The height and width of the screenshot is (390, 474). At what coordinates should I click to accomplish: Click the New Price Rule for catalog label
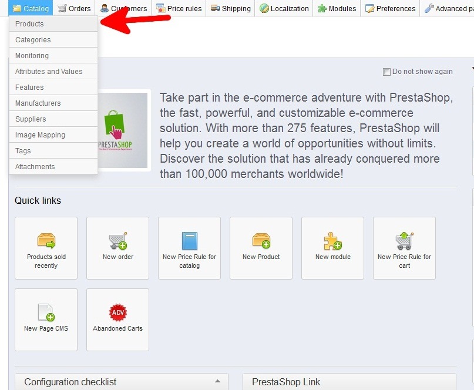point(190,261)
